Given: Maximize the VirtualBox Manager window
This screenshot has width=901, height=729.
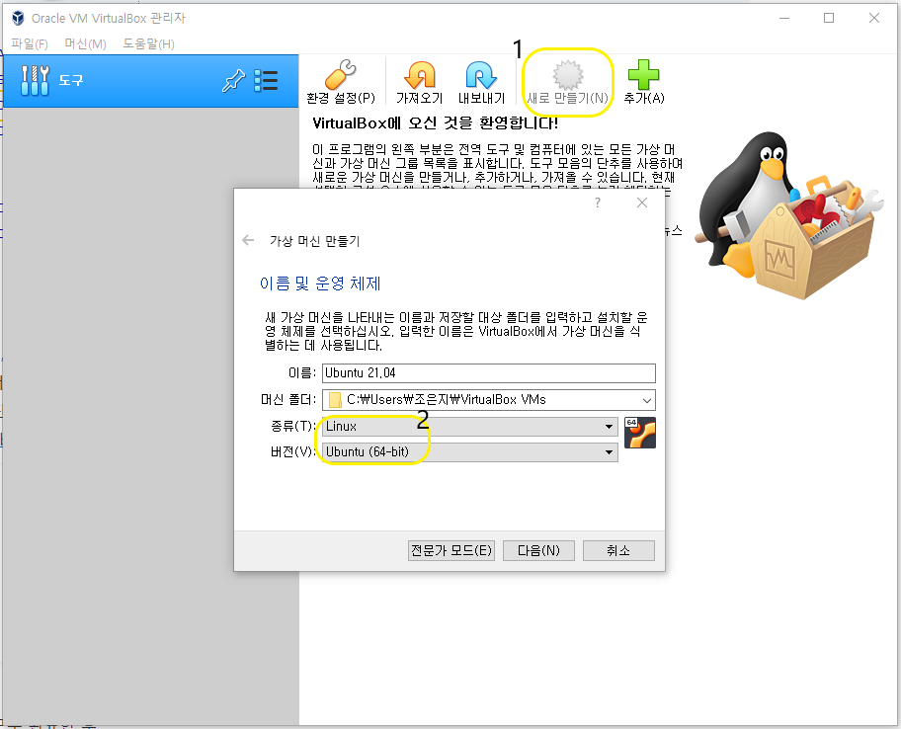Looking at the screenshot, I should (829, 19).
